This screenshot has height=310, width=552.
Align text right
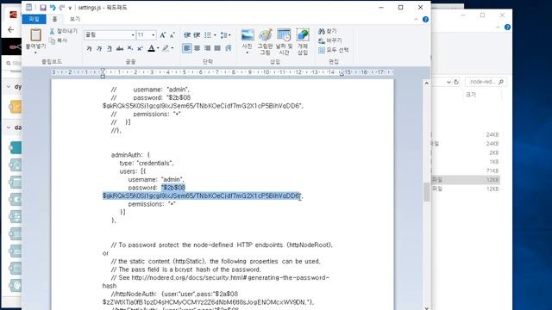pyautogui.click(x=207, y=48)
